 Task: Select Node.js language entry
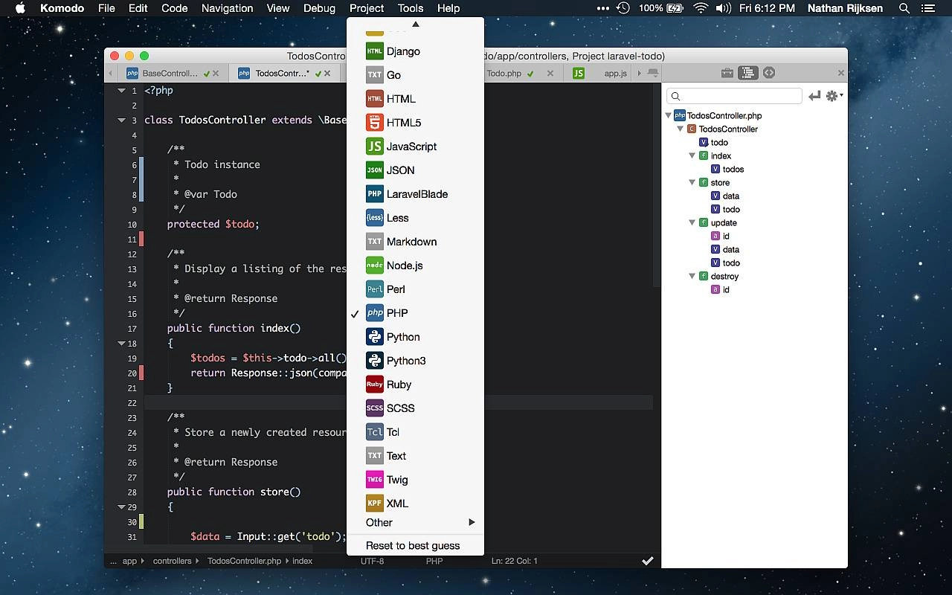pos(415,266)
